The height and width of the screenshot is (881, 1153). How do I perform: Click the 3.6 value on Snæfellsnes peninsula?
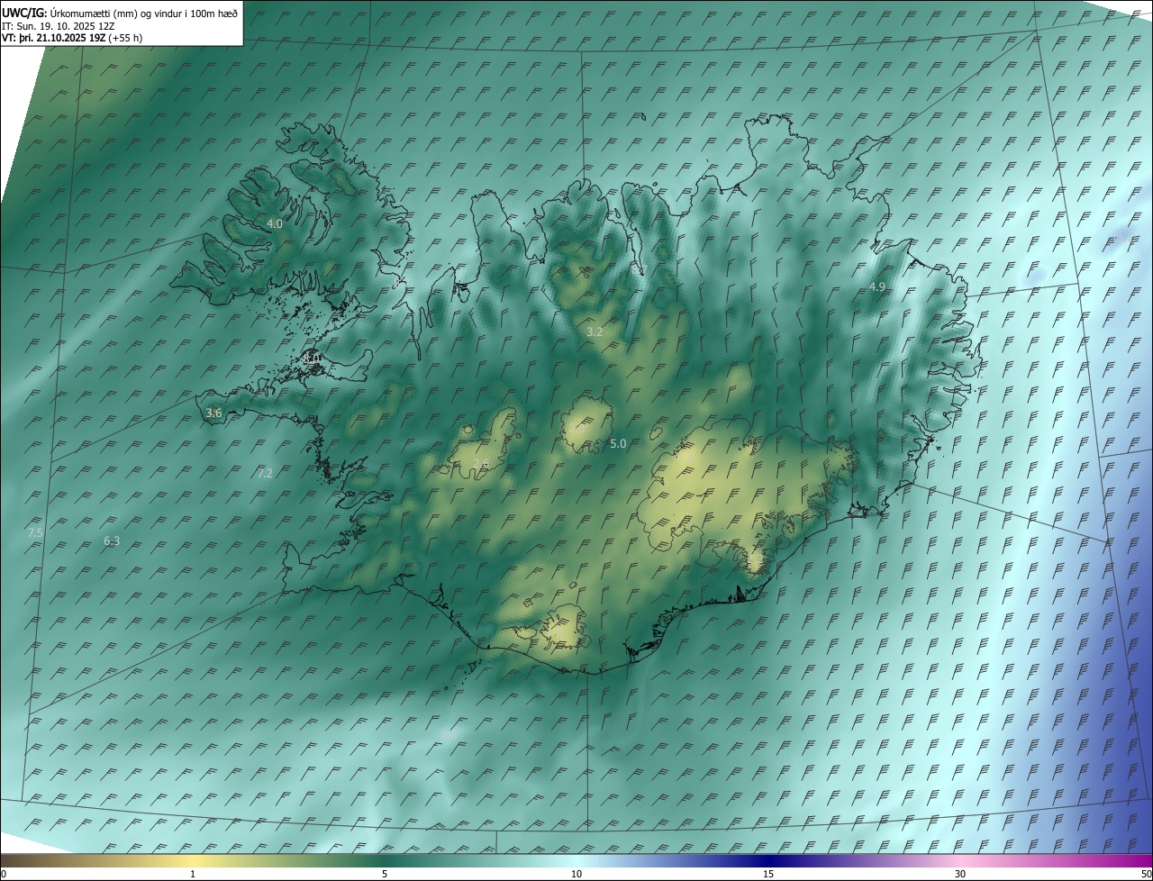click(213, 413)
